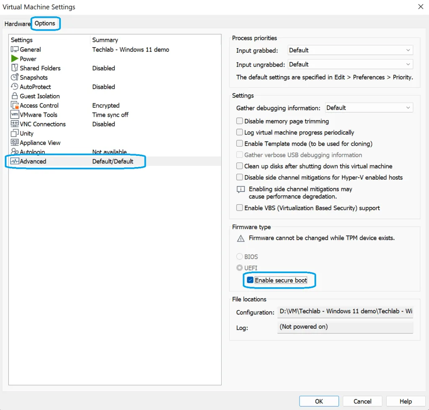Open Gather debugging information dropdown

[x=369, y=108]
